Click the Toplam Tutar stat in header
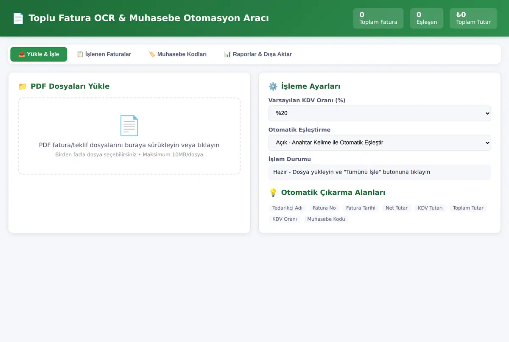Viewport: 509px width, 342px height. click(x=473, y=18)
